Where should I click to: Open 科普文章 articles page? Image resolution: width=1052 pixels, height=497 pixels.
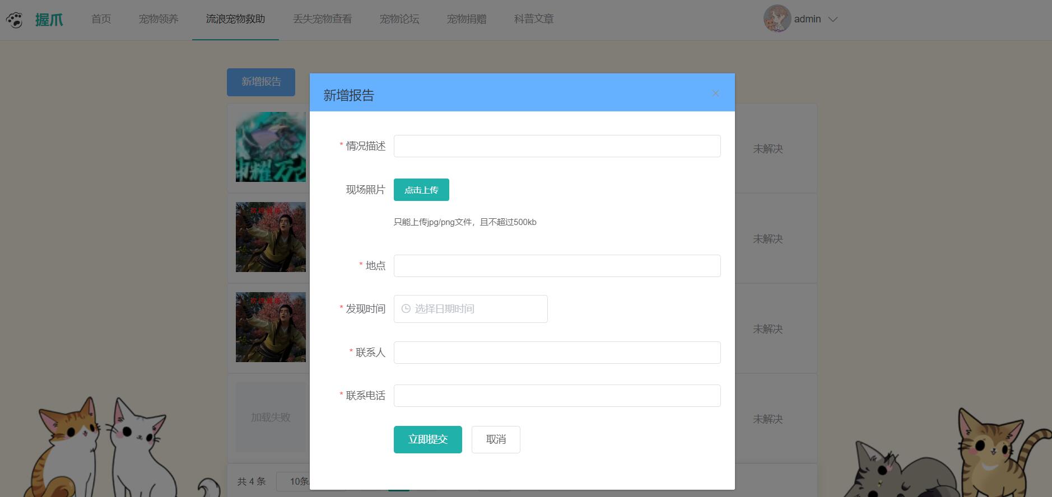coord(534,19)
